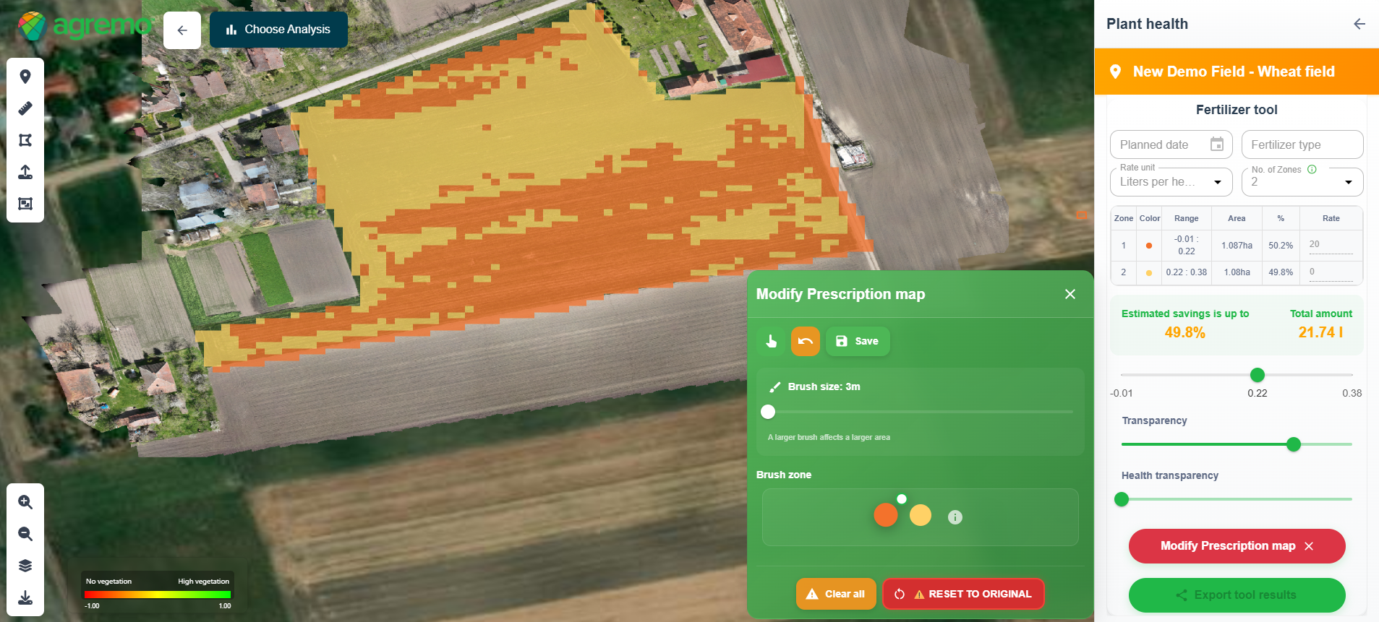Click the 49.8% estimated savings value
1379x622 pixels.
pyautogui.click(x=1184, y=332)
